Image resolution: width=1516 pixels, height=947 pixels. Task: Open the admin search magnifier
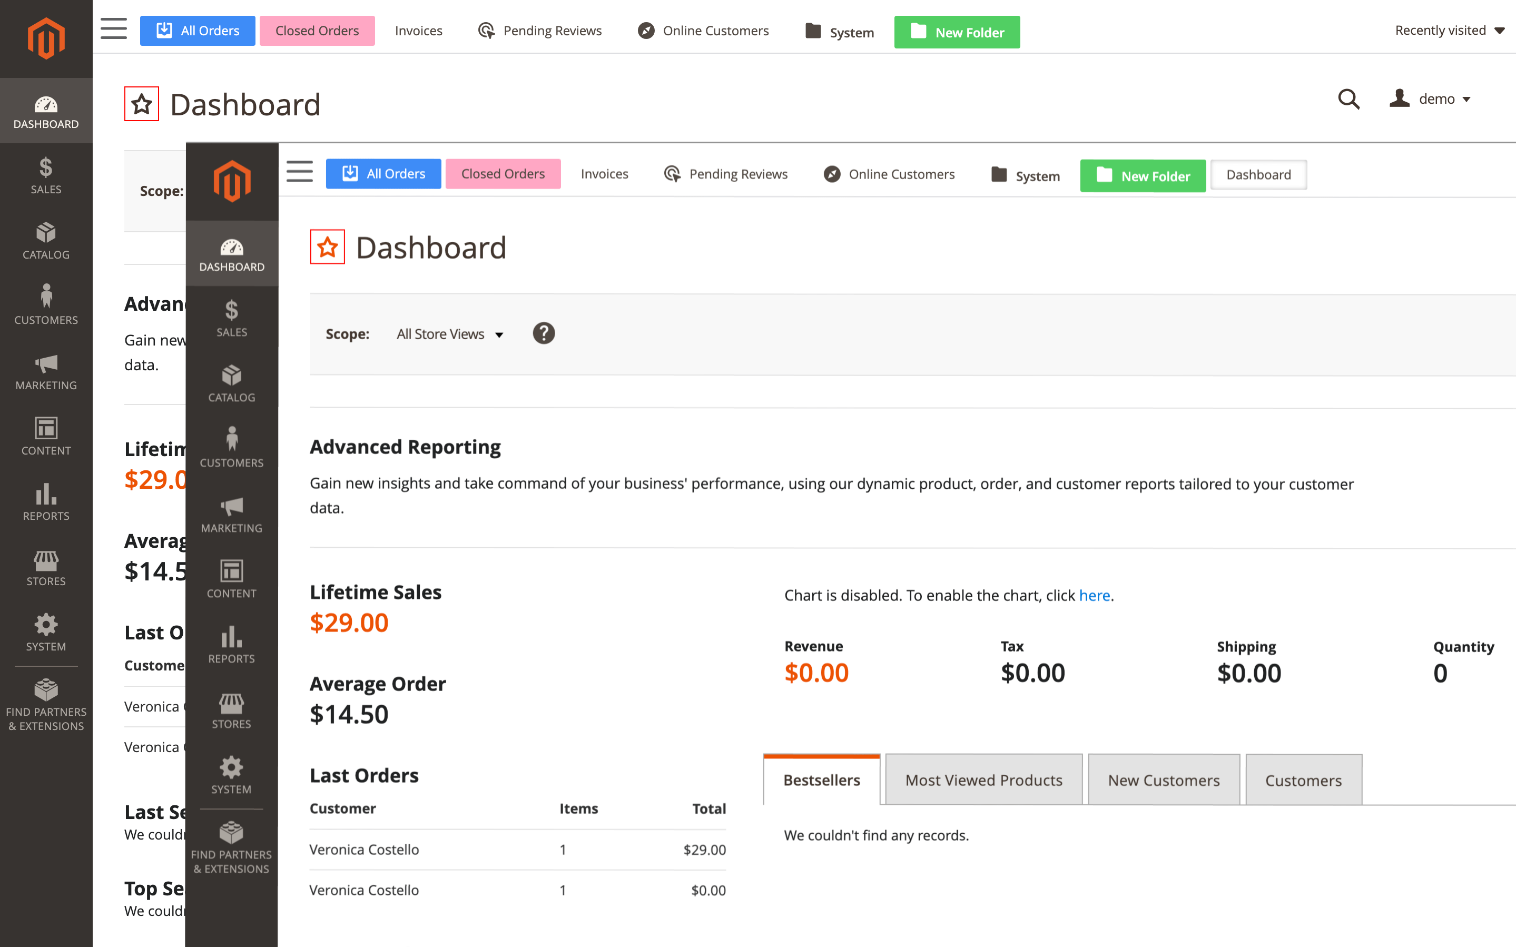(1348, 99)
